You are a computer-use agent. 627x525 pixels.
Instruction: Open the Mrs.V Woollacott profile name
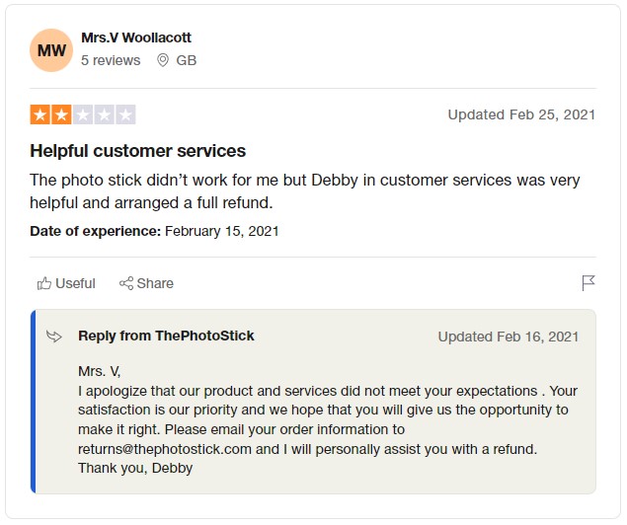tap(136, 37)
